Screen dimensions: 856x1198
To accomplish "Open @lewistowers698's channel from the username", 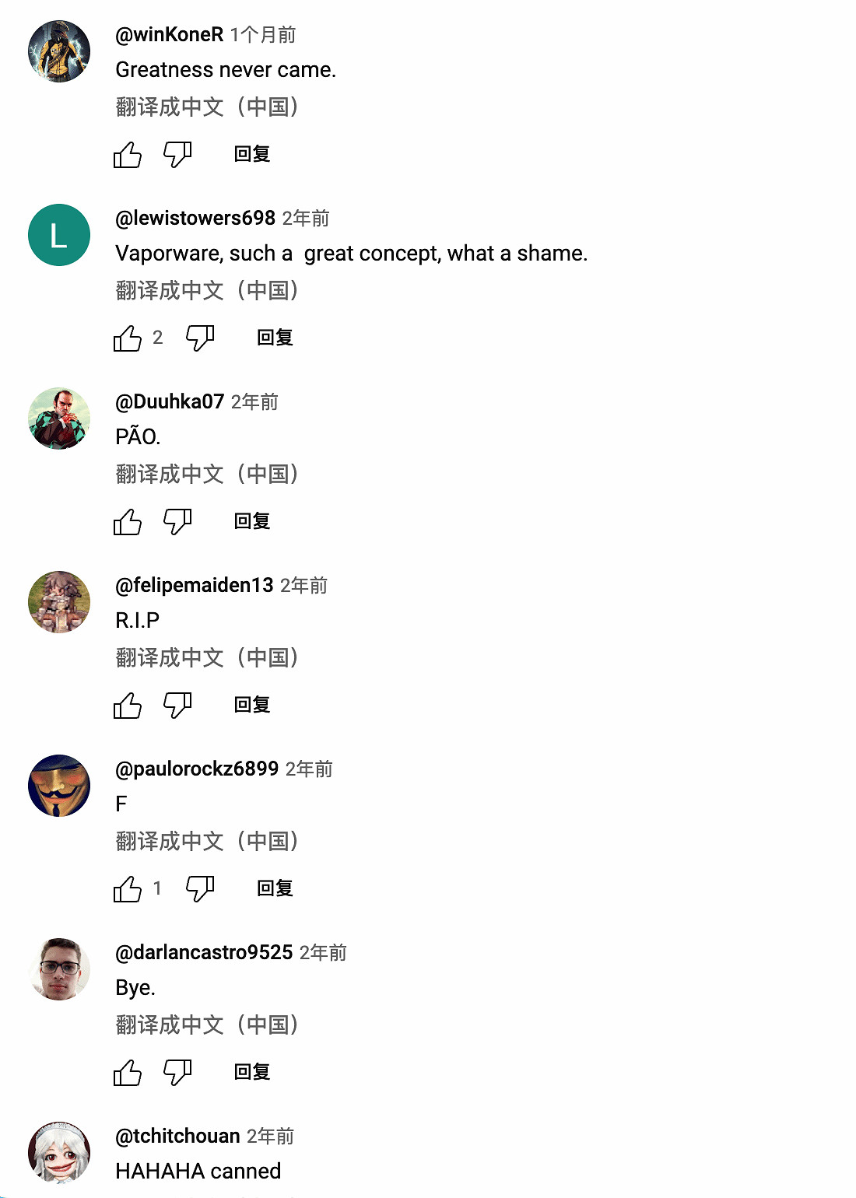I will tap(195, 218).
